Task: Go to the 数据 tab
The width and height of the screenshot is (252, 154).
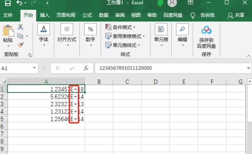Action: click(x=104, y=15)
